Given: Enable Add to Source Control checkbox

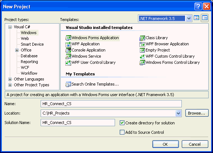Looking at the screenshot, I should 122,132.
